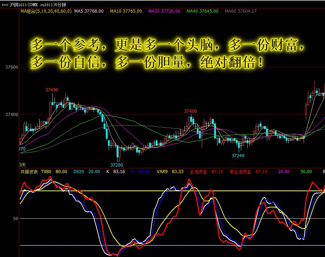
Task: Click the green 50.00 indicator value
Action: pyautogui.click(x=306, y=172)
